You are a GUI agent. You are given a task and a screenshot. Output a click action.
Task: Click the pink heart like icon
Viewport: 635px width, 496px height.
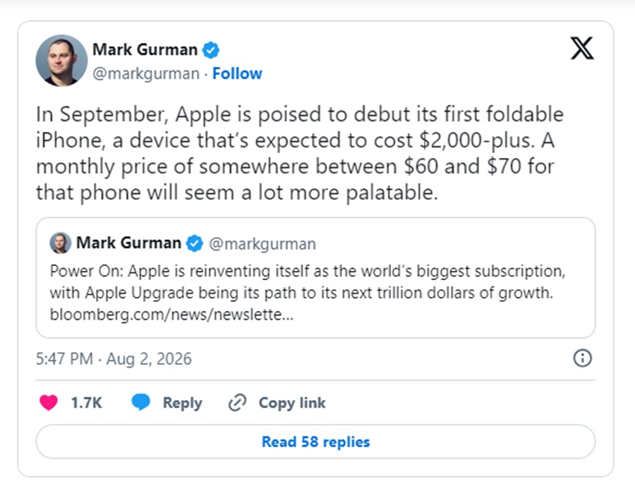(49, 402)
